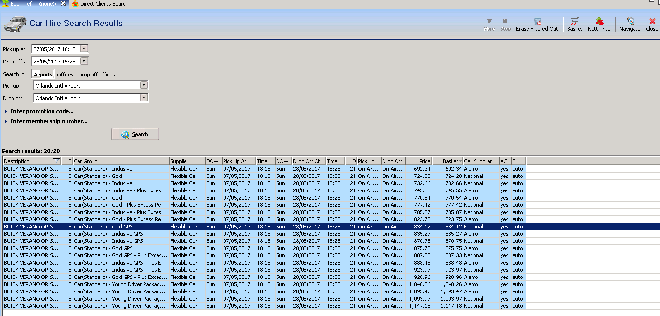Click the filter icon in Description header

(x=56, y=161)
